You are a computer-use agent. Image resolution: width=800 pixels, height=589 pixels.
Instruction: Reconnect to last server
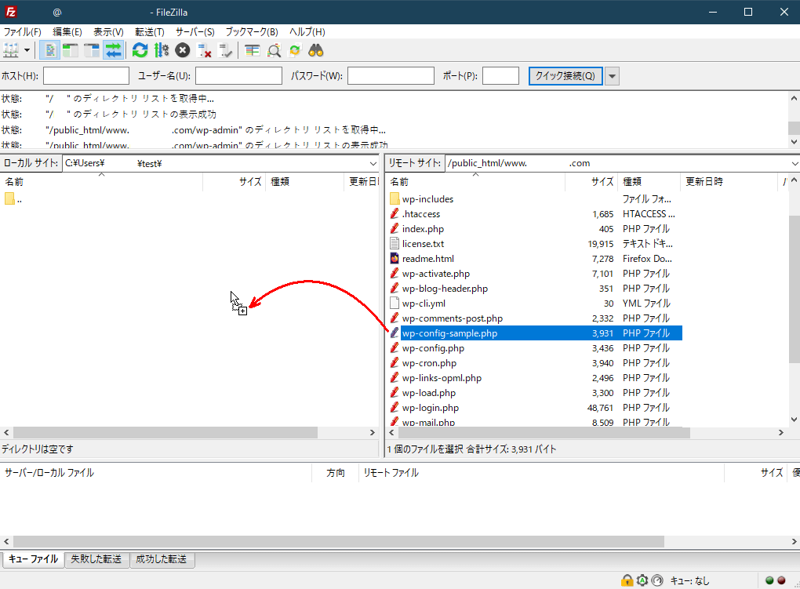point(225,50)
